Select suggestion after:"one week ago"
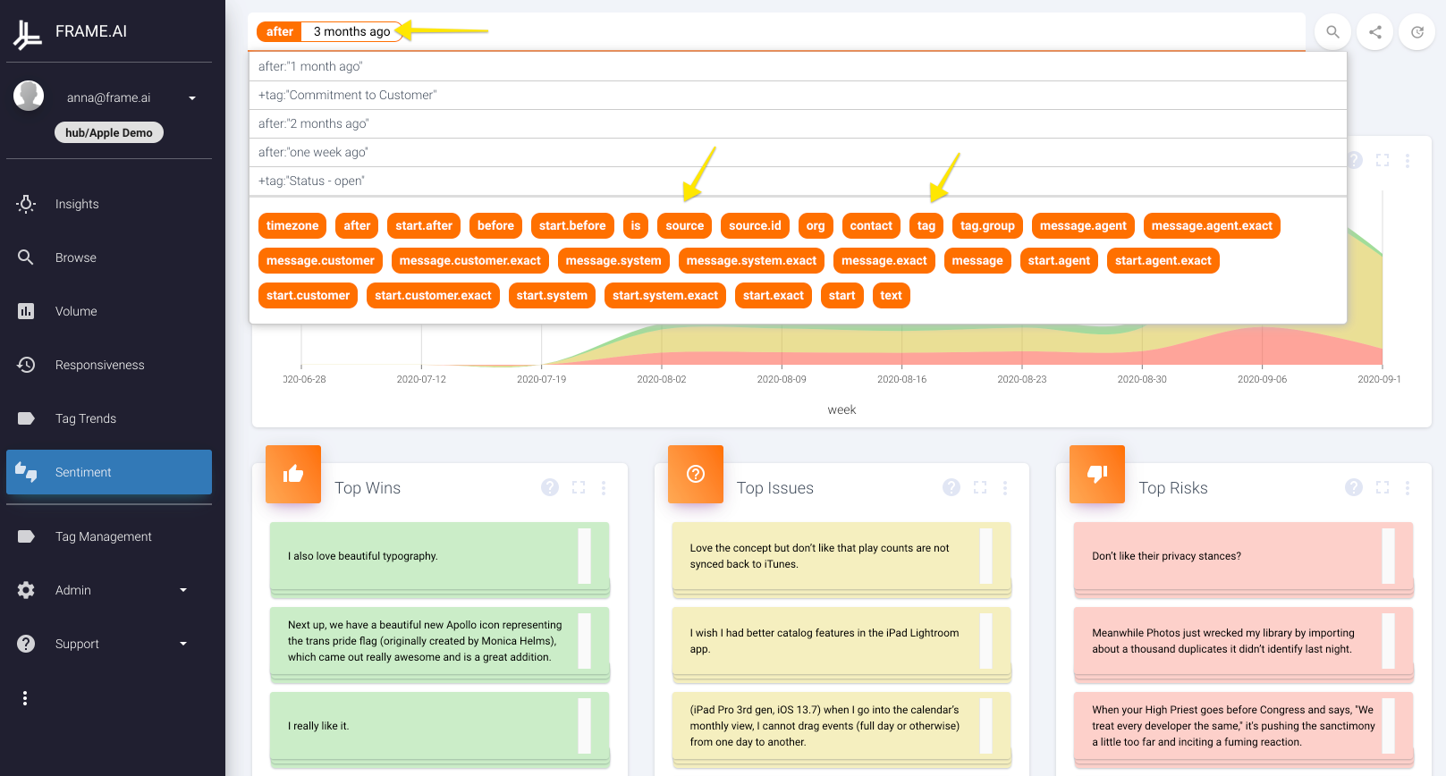This screenshot has width=1446, height=776. 798,152
